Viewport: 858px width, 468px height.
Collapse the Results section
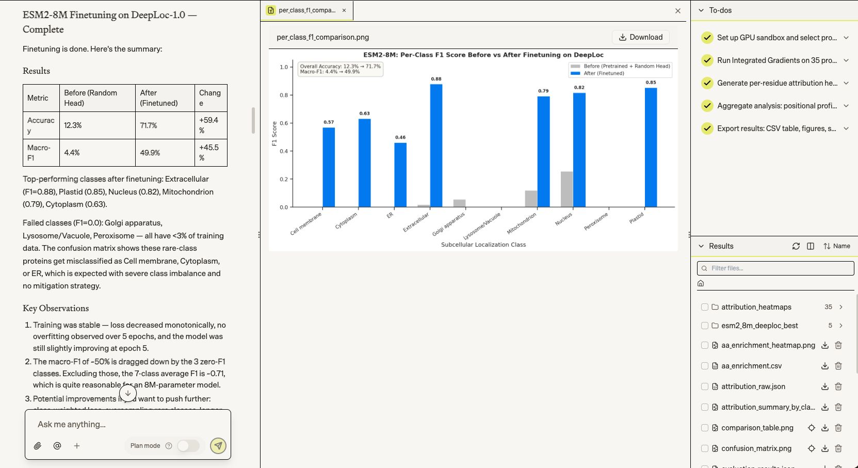pyautogui.click(x=701, y=246)
